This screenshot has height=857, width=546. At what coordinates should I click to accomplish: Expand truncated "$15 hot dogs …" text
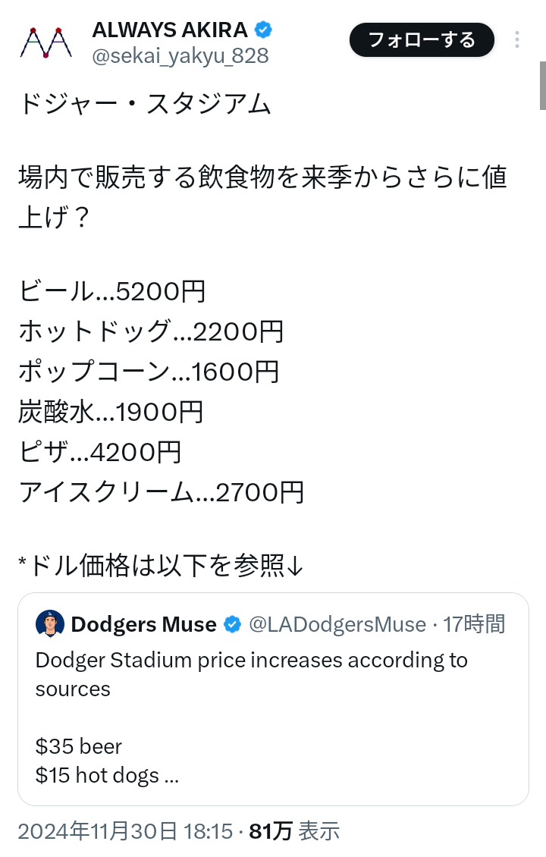tap(107, 776)
